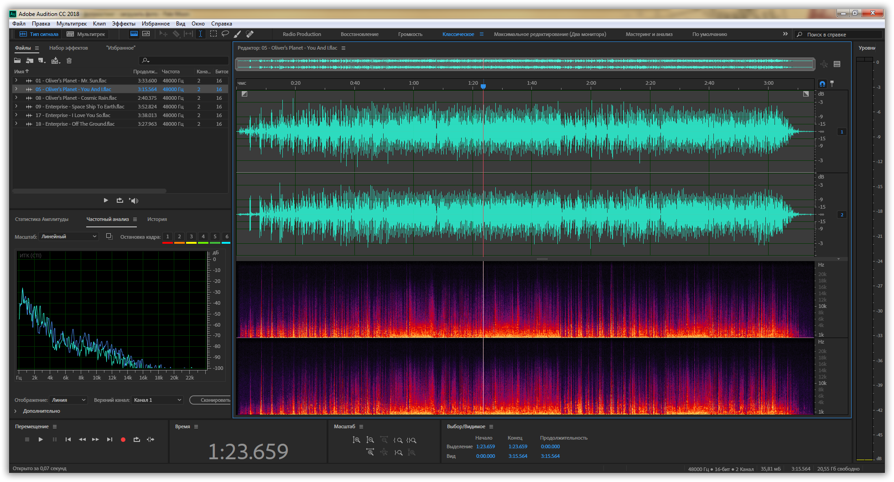894x482 pixels.
Task: Toggle channel 2 enable button
Action: coord(842,215)
